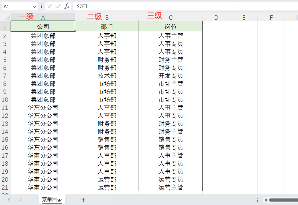Open the fx insert function dialog
The width and height of the screenshot is (298, 205).
[67, 6]
